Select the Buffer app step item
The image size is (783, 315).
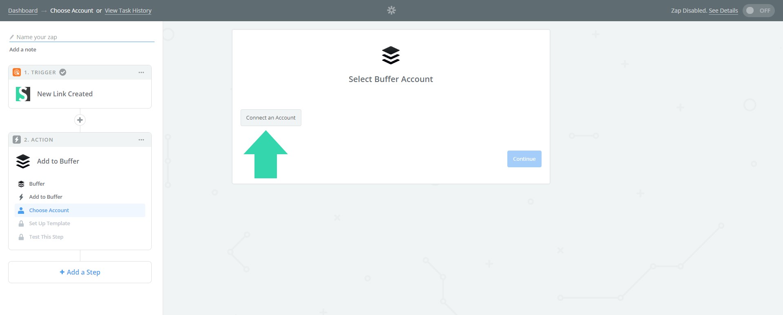(x=37, y=184)
